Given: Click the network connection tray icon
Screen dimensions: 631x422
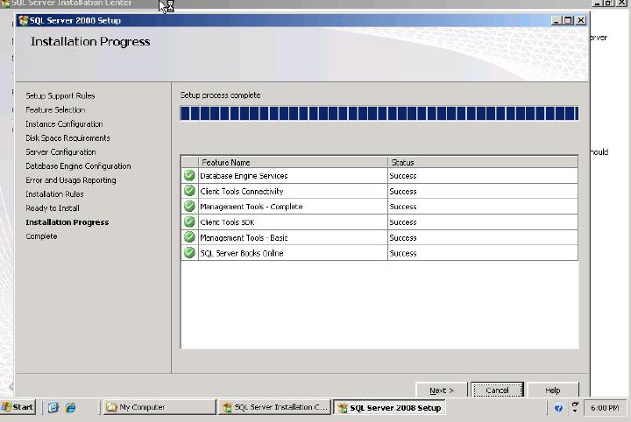Looking at the screenshot, I should pyautogui.click(x=575, y=407).
